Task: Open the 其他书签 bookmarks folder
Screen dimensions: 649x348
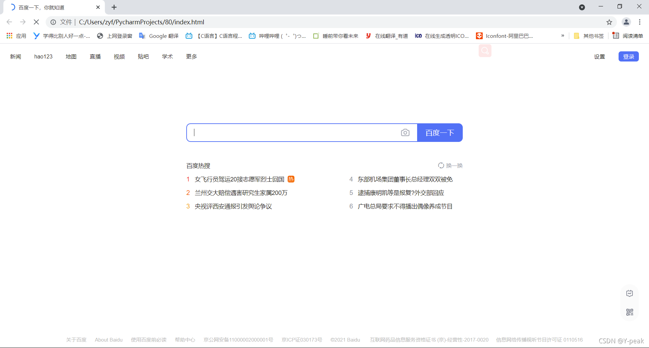Action: pyautogui.click(x=589, y=36)
